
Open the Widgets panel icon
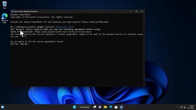coord(3,107)
